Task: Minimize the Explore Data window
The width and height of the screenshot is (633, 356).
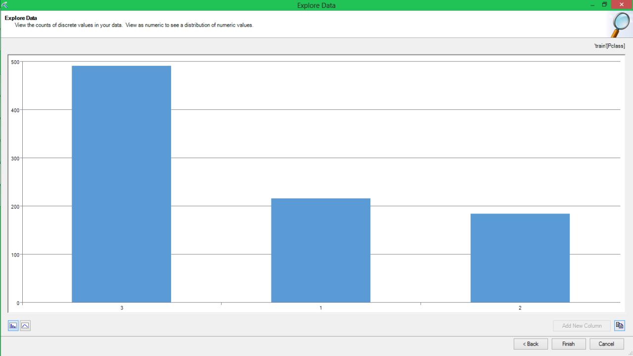Action: coord(593,5)
